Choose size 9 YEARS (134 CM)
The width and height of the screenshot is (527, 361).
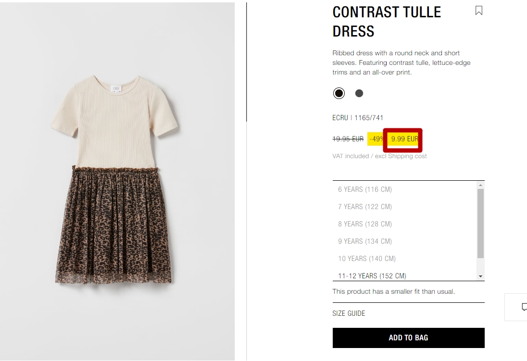405,241
